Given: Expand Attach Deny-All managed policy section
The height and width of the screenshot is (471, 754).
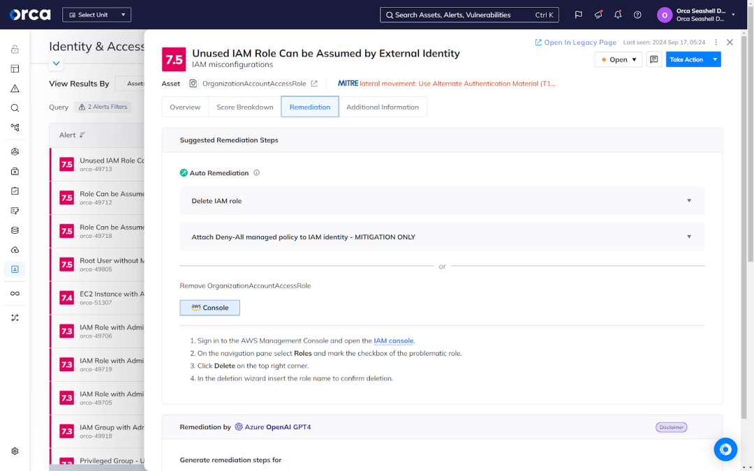Looking at the screenshot, I should point(442,237).
